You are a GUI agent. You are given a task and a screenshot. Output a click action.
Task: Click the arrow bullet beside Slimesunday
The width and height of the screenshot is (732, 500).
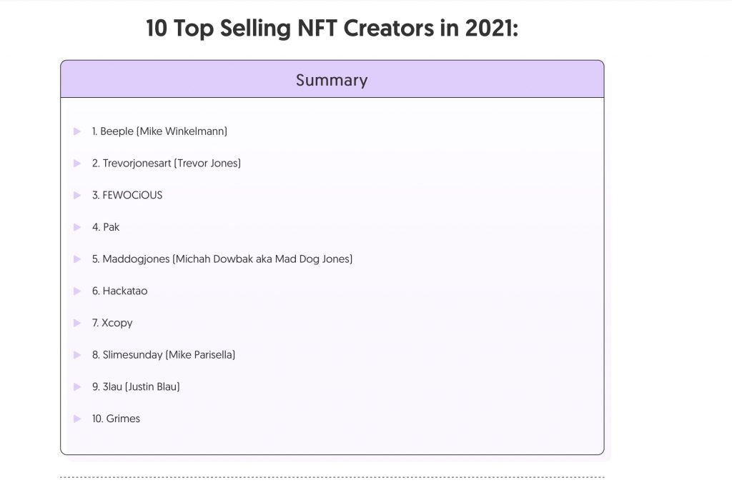pos(77,355)
